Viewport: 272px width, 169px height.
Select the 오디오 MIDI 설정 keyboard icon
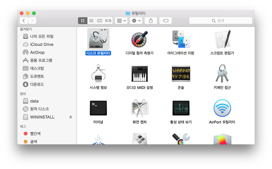tap(139, 73)
